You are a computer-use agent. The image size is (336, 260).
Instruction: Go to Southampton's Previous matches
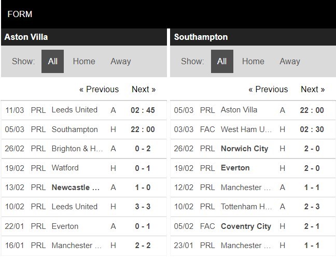pyautogui.click(x=268, y=89)
